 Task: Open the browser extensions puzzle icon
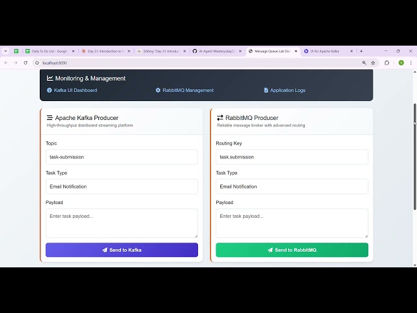pos(386,63)
